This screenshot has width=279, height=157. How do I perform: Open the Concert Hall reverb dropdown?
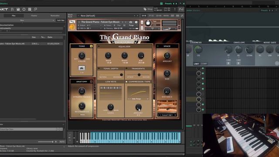point(167,115)
